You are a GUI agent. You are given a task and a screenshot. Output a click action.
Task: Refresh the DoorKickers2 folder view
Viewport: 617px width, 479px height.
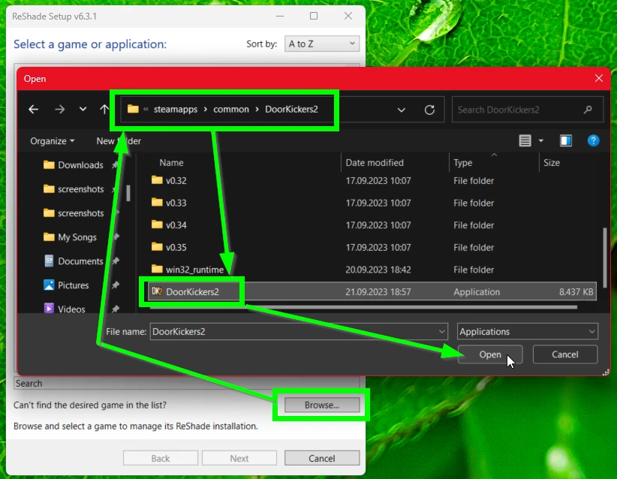429,110
